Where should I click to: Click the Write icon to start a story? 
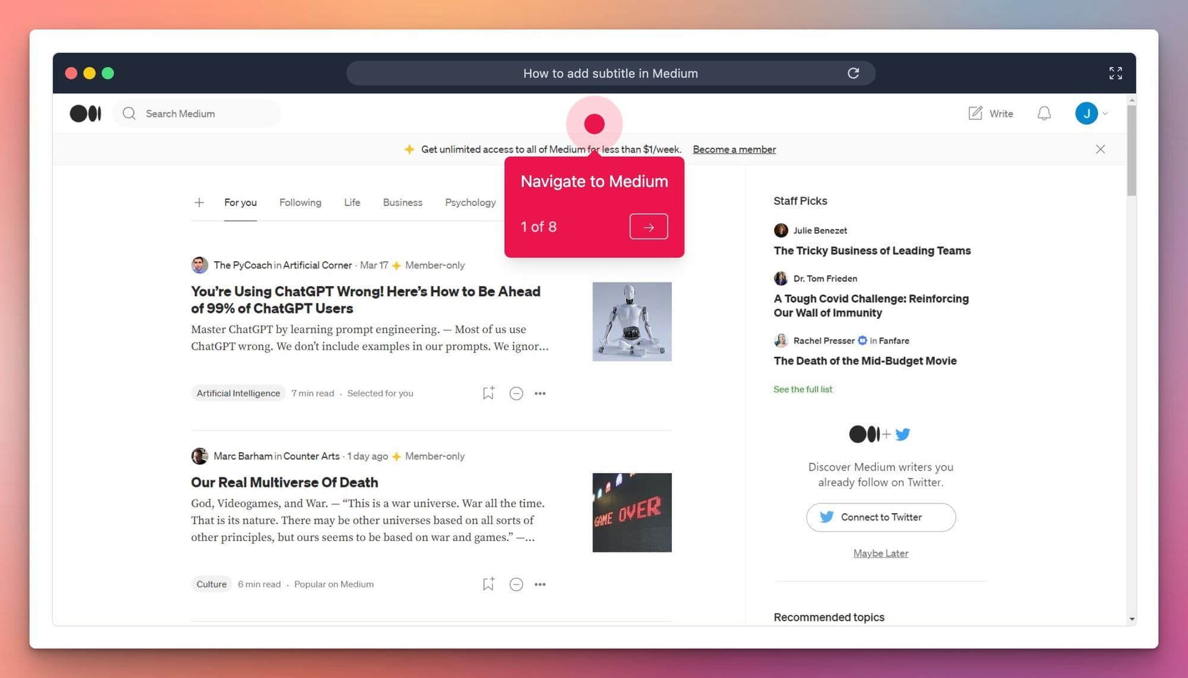(x=990, y=113)
